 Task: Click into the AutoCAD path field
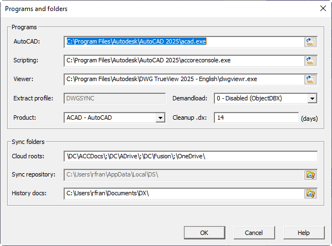tap(184, 42)
